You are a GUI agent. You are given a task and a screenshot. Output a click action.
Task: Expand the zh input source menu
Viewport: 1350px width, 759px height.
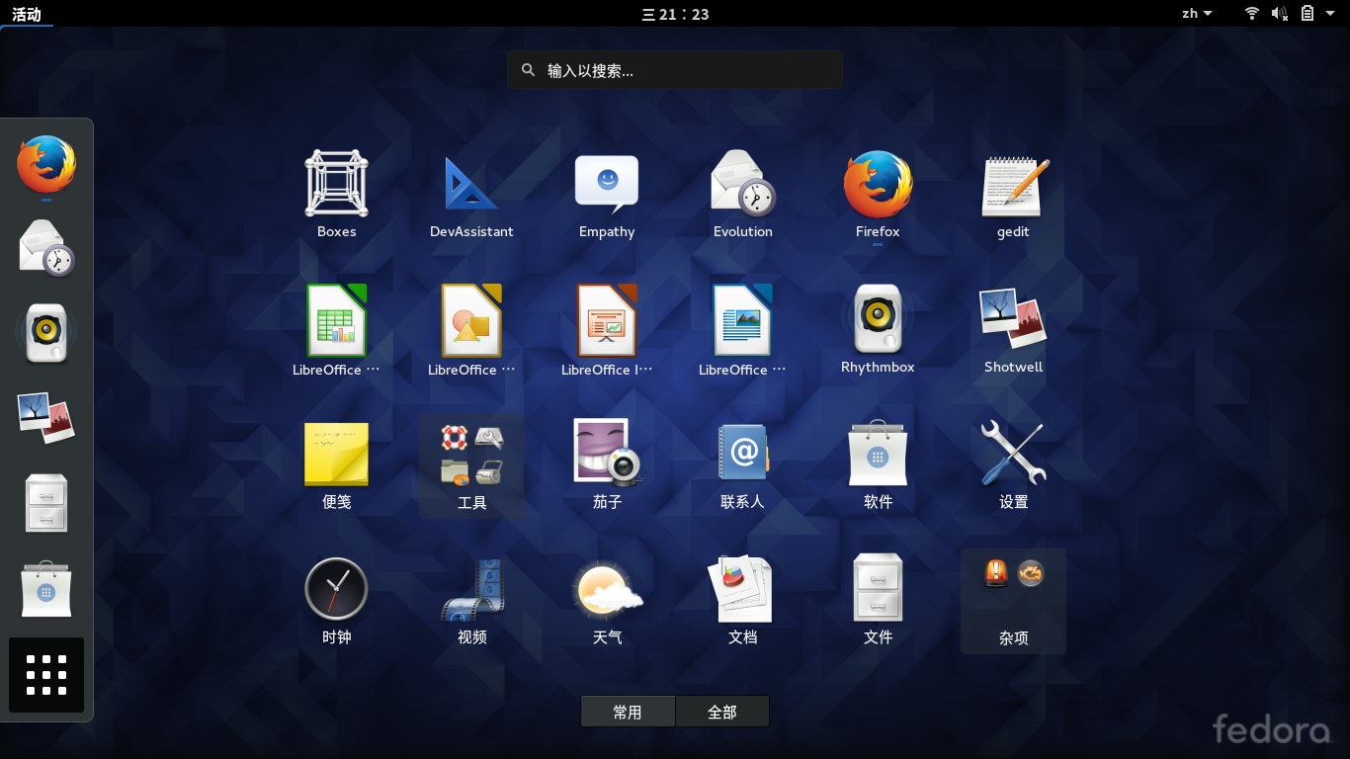click(x=1197, y=14)
